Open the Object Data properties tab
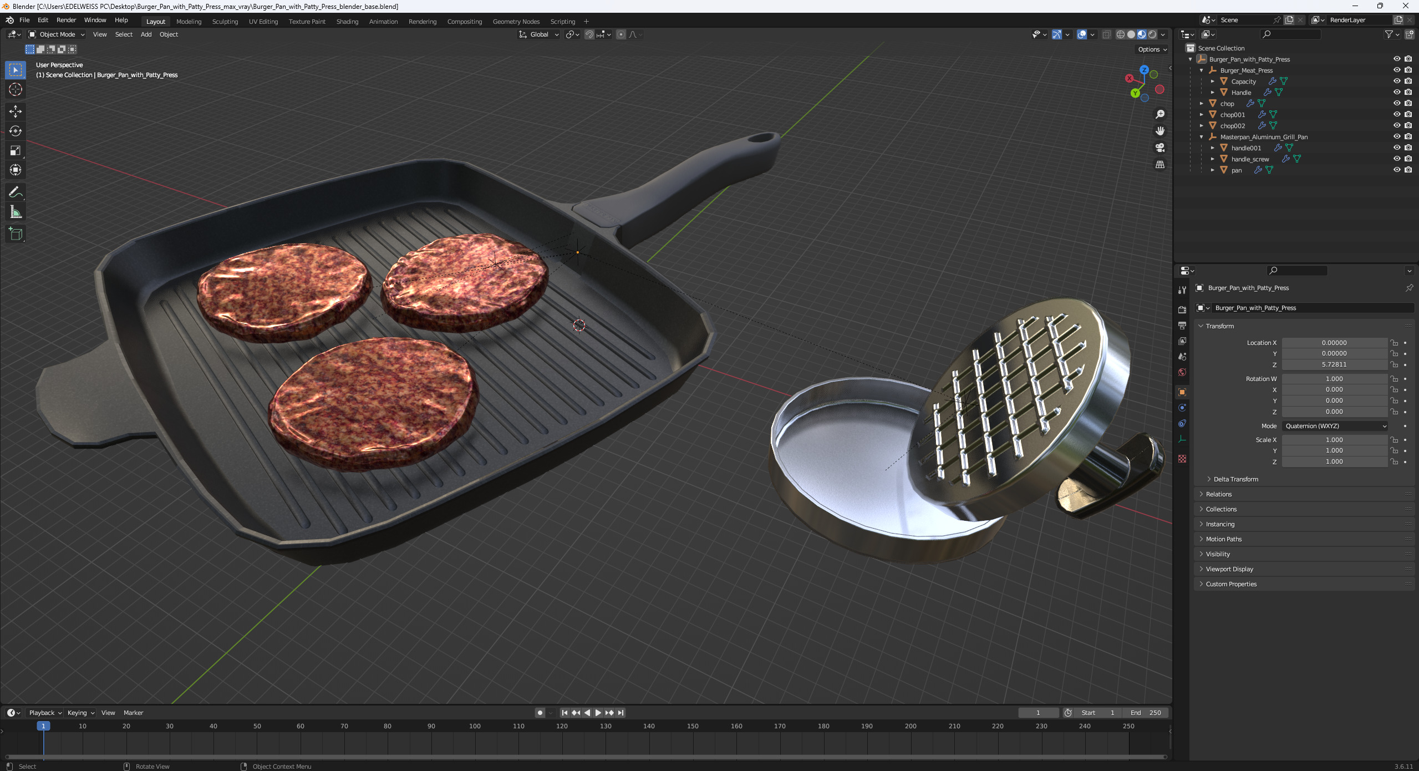The width and height of the screenshot is (1419, 771). click(1182, 439)
